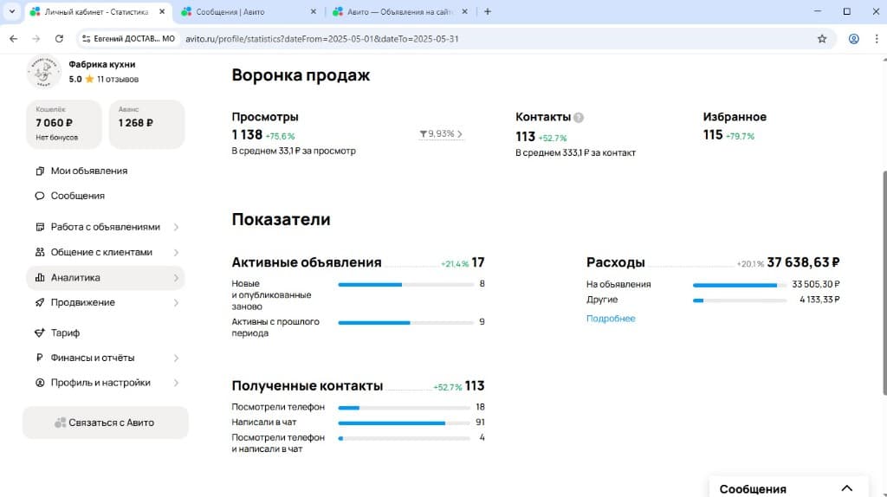
Task: Open a new browser tab
Action: pyautogui.click(x=488, y=11)
